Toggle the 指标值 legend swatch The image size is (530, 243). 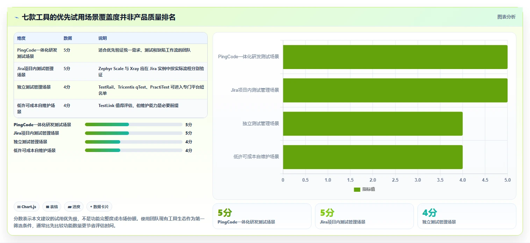[357, 189]
